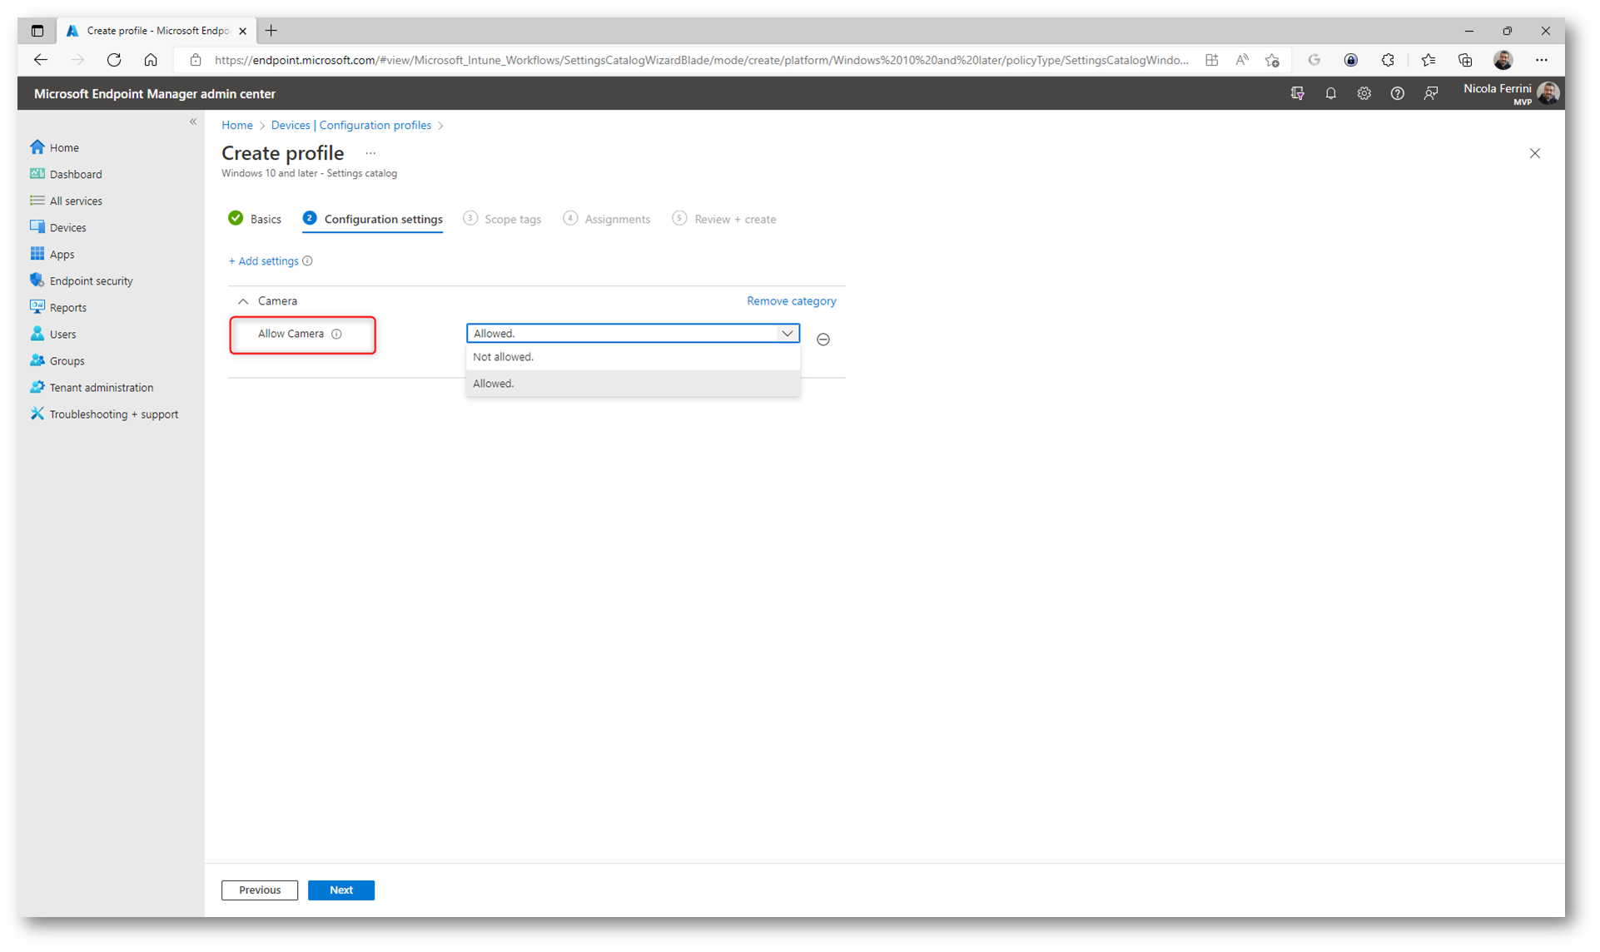The image size is (1600, 952).
Task: Go to the Review + create step
Action: coord(724,219)
